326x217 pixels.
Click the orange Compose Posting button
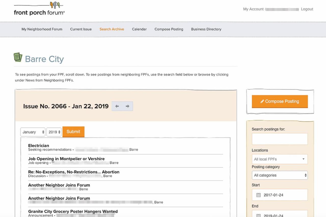point(280,101)
